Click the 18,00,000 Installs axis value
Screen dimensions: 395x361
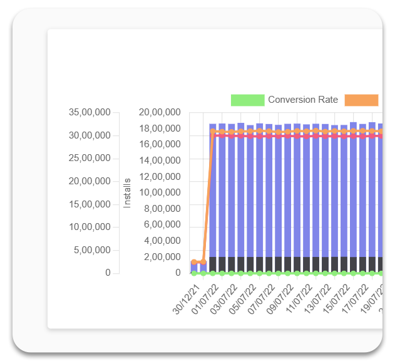[160, 128]
